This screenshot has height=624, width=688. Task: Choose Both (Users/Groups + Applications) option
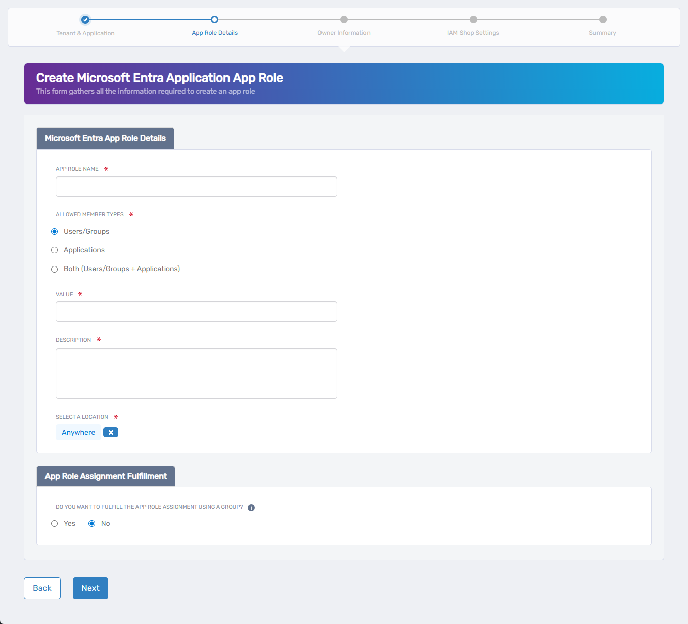click(x=55, y=269)
